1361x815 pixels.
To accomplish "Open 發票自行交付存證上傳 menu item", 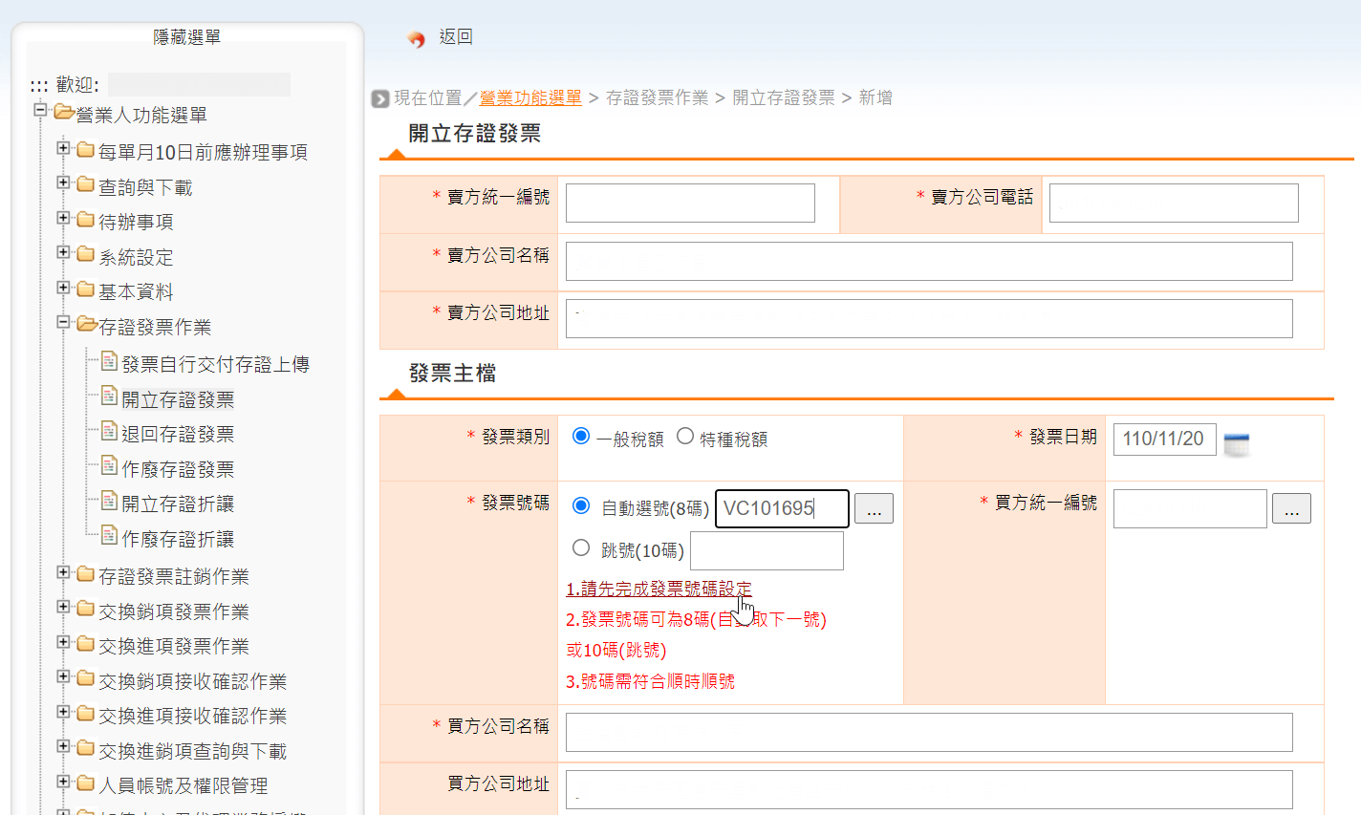I will click(215, 364).
